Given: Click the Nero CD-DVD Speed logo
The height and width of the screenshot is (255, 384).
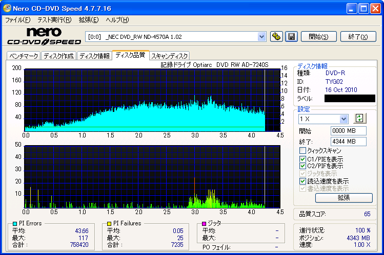Looking at the screenshot, I should click(44, 36).
